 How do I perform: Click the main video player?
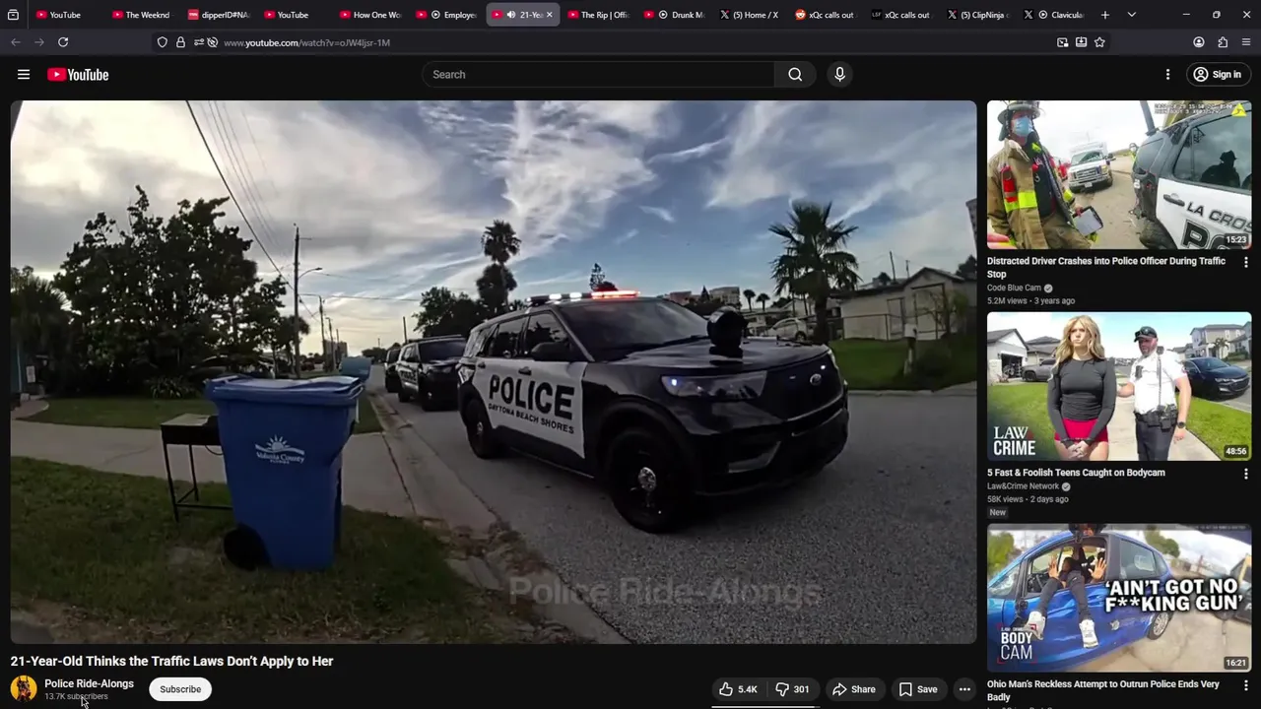(x=494, y=372)
